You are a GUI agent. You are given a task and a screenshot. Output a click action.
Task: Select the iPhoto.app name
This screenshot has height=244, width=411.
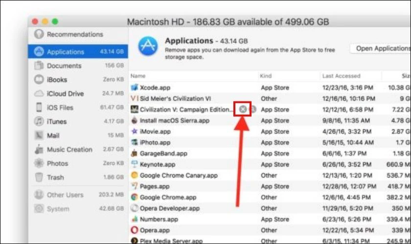click(155, 142)
